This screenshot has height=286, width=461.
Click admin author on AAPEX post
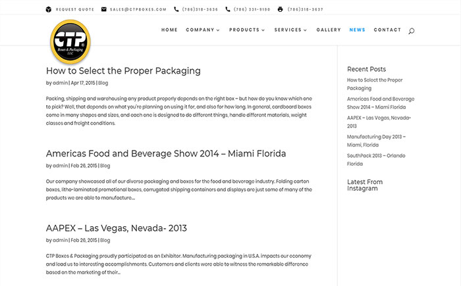(61, 240)
